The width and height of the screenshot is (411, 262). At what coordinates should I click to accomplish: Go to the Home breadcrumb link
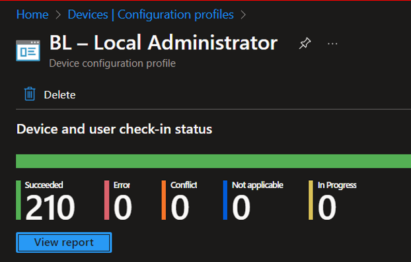coord(32,15)
